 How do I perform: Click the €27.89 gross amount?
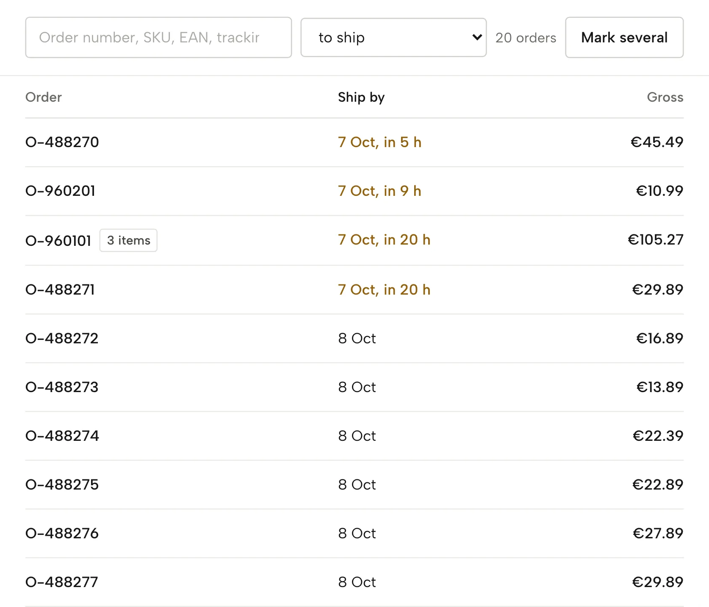tap(658, 533)
